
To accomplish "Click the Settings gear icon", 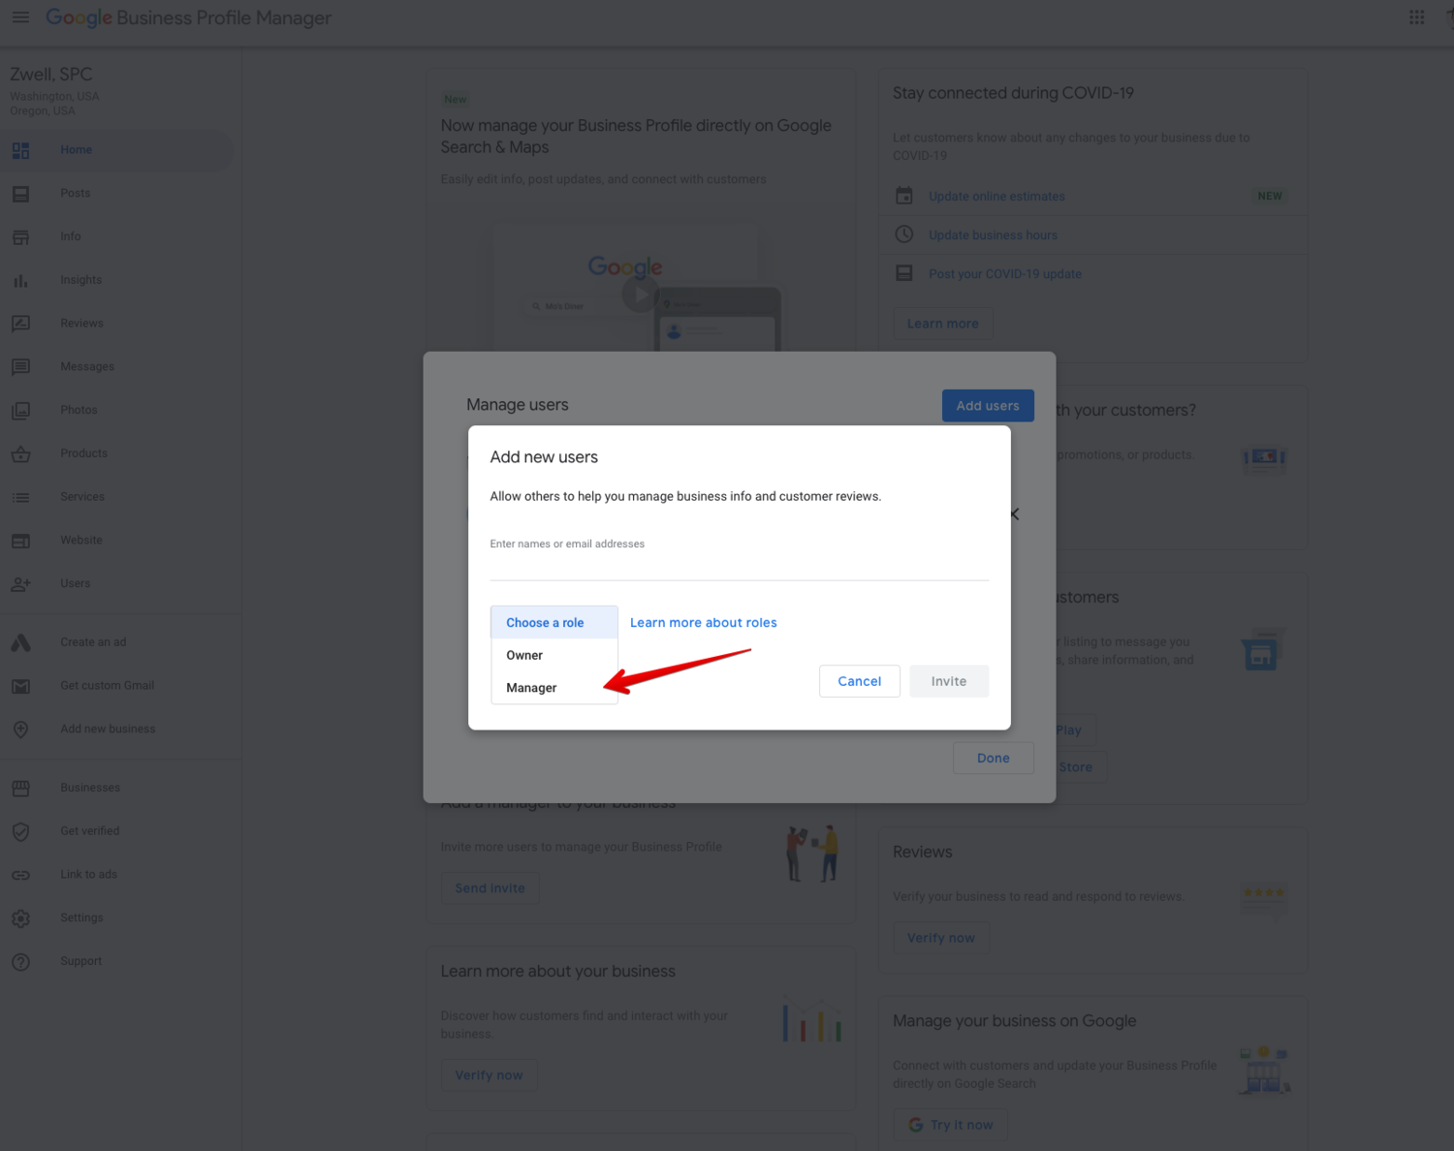I will coord(20,918).
